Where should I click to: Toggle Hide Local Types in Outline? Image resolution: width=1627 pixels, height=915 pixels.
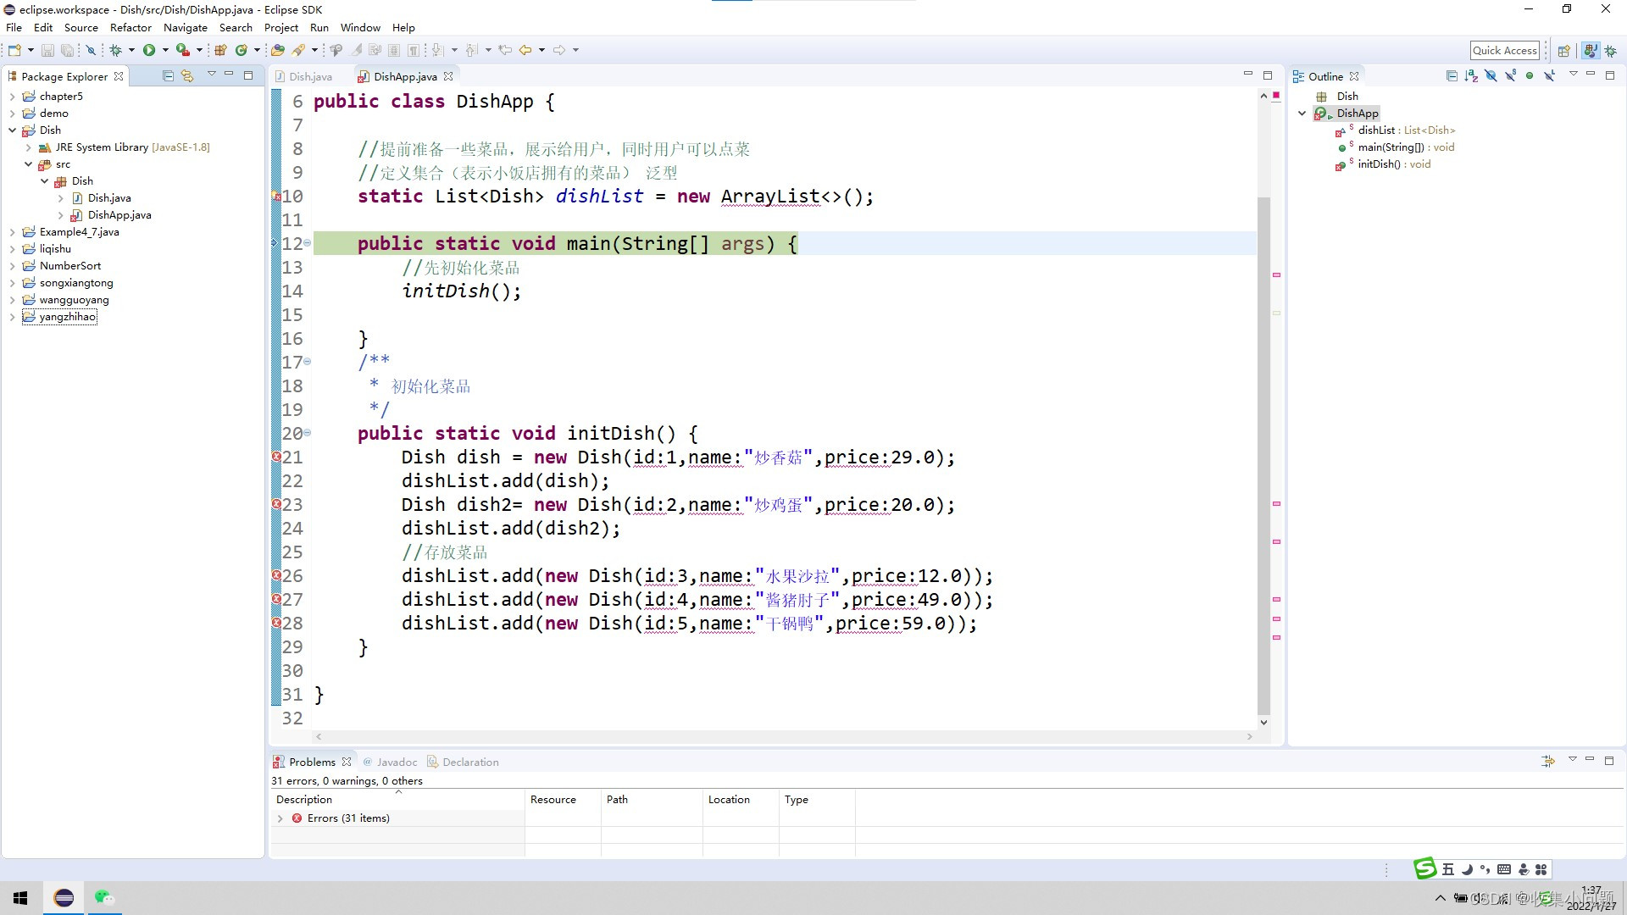click(1550, 75)
